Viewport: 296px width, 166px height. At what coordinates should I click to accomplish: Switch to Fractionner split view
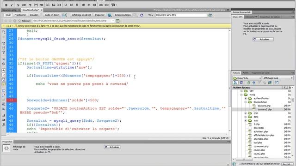[20, 15]
